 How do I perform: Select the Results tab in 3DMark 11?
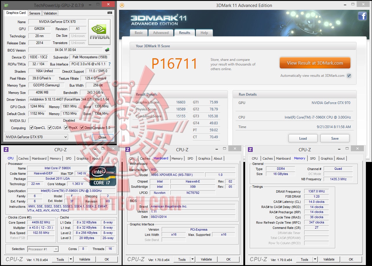pos(185,32)
